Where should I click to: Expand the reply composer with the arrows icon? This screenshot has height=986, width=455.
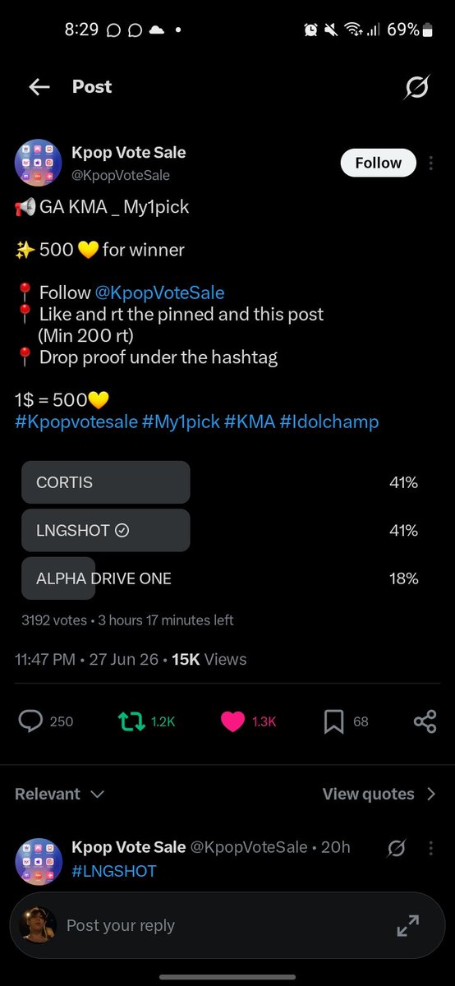click(x=407, y=926)
